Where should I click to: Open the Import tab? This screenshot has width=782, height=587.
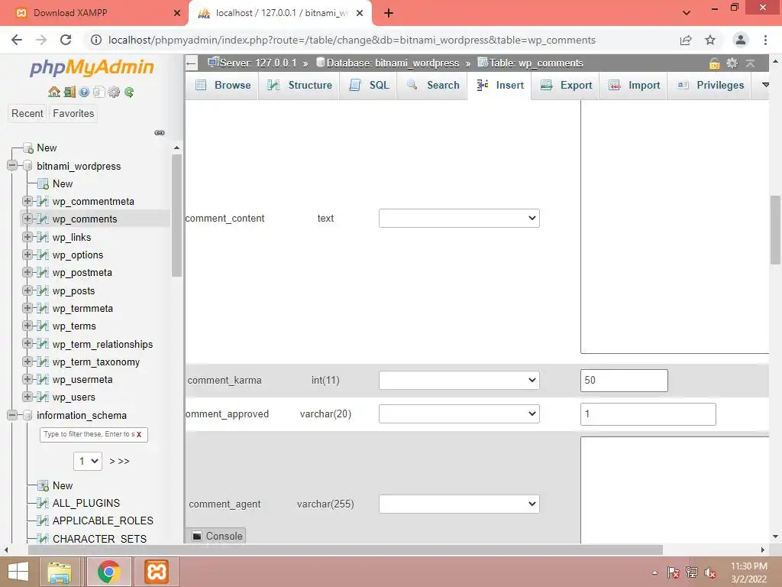[x=633, y=86]
